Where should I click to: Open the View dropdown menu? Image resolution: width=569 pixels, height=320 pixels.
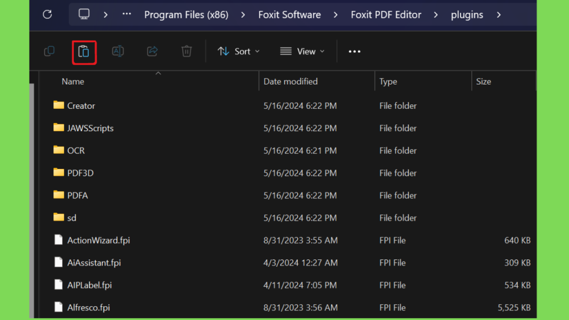(302, 52)
